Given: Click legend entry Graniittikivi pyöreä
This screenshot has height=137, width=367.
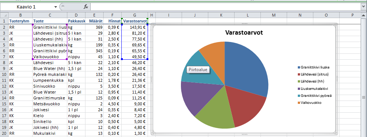Looking at the screenshot, I should (314, 95).
